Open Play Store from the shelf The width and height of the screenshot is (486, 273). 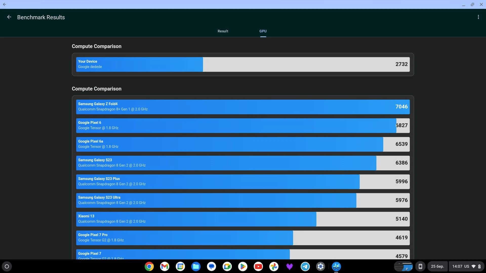(x=243, y=266)
